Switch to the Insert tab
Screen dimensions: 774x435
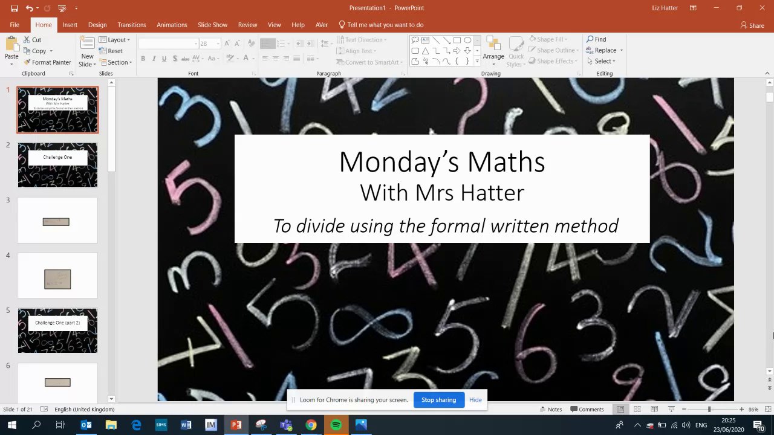click(x=70, y=25)
